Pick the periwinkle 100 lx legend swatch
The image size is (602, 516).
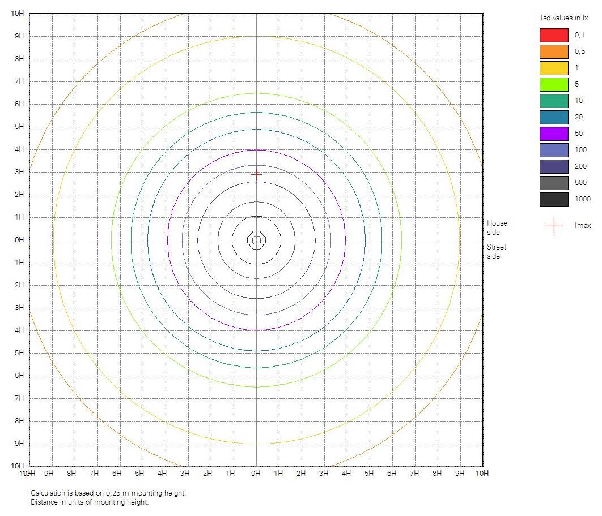[x=554, y=150]
